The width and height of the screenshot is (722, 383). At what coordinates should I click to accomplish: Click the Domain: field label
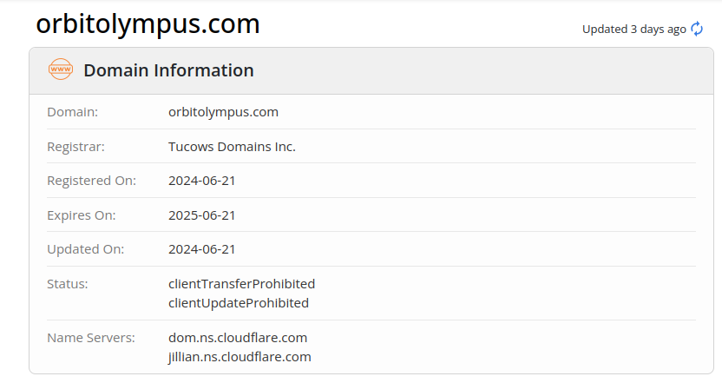(x=72, y=112)
